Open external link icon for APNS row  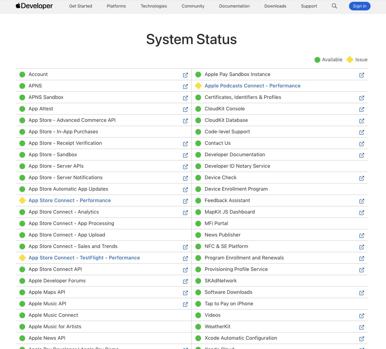pyautogui.click(x=185, y=86)
